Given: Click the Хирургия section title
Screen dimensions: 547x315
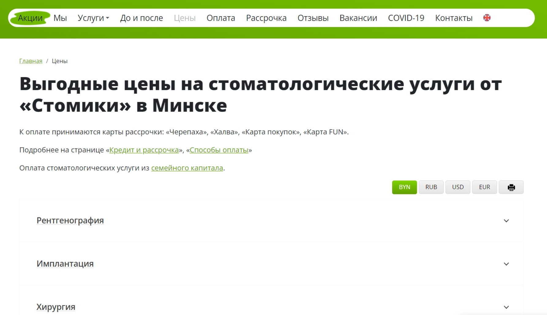Looking at the screenshot, I should coord(56,307).
